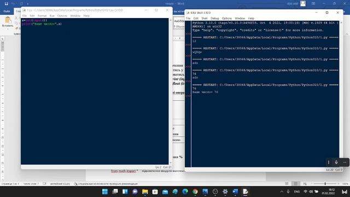Click system tray microphone icon
The image size is (350, 197).
pyautogui.click(x=288, y=192)
